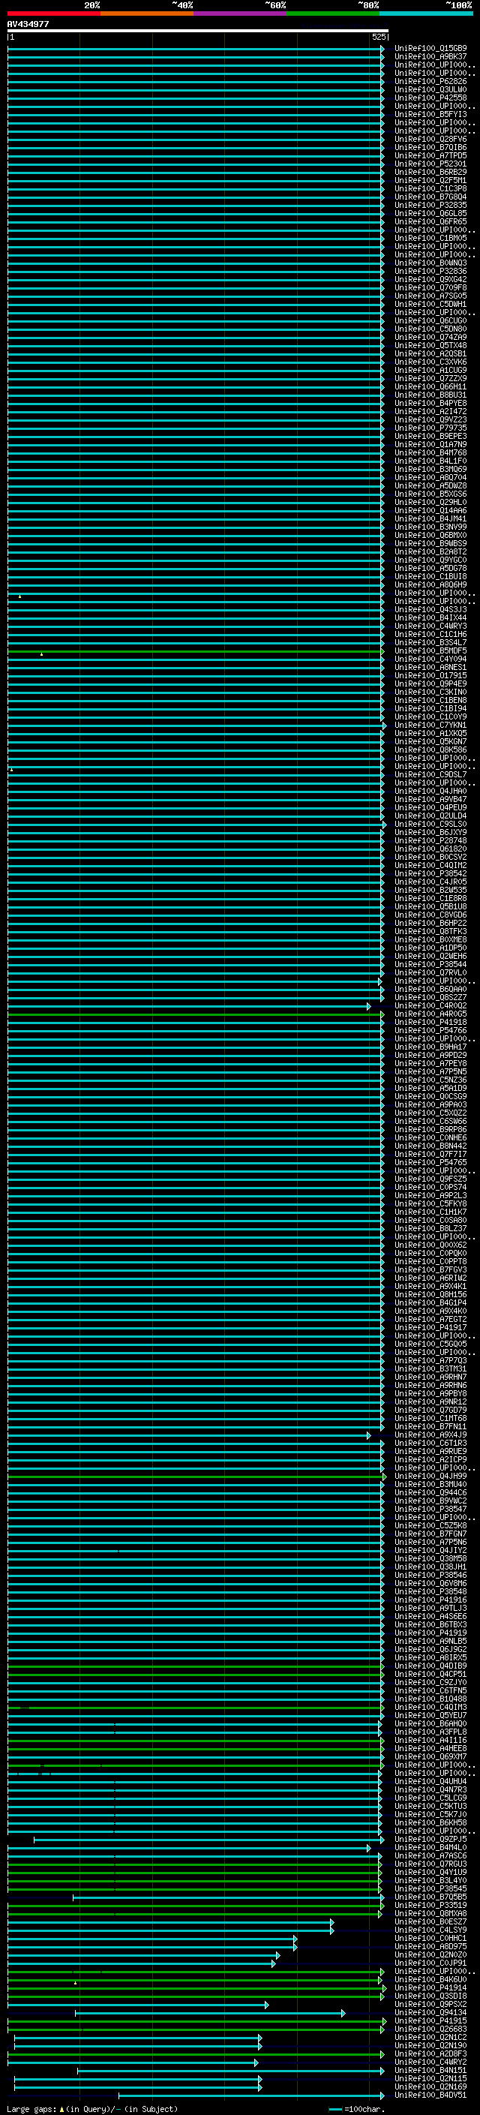Select the UniRef100_P28748 label
This screenshot has width=480, height=2115.
click(430, 841)
